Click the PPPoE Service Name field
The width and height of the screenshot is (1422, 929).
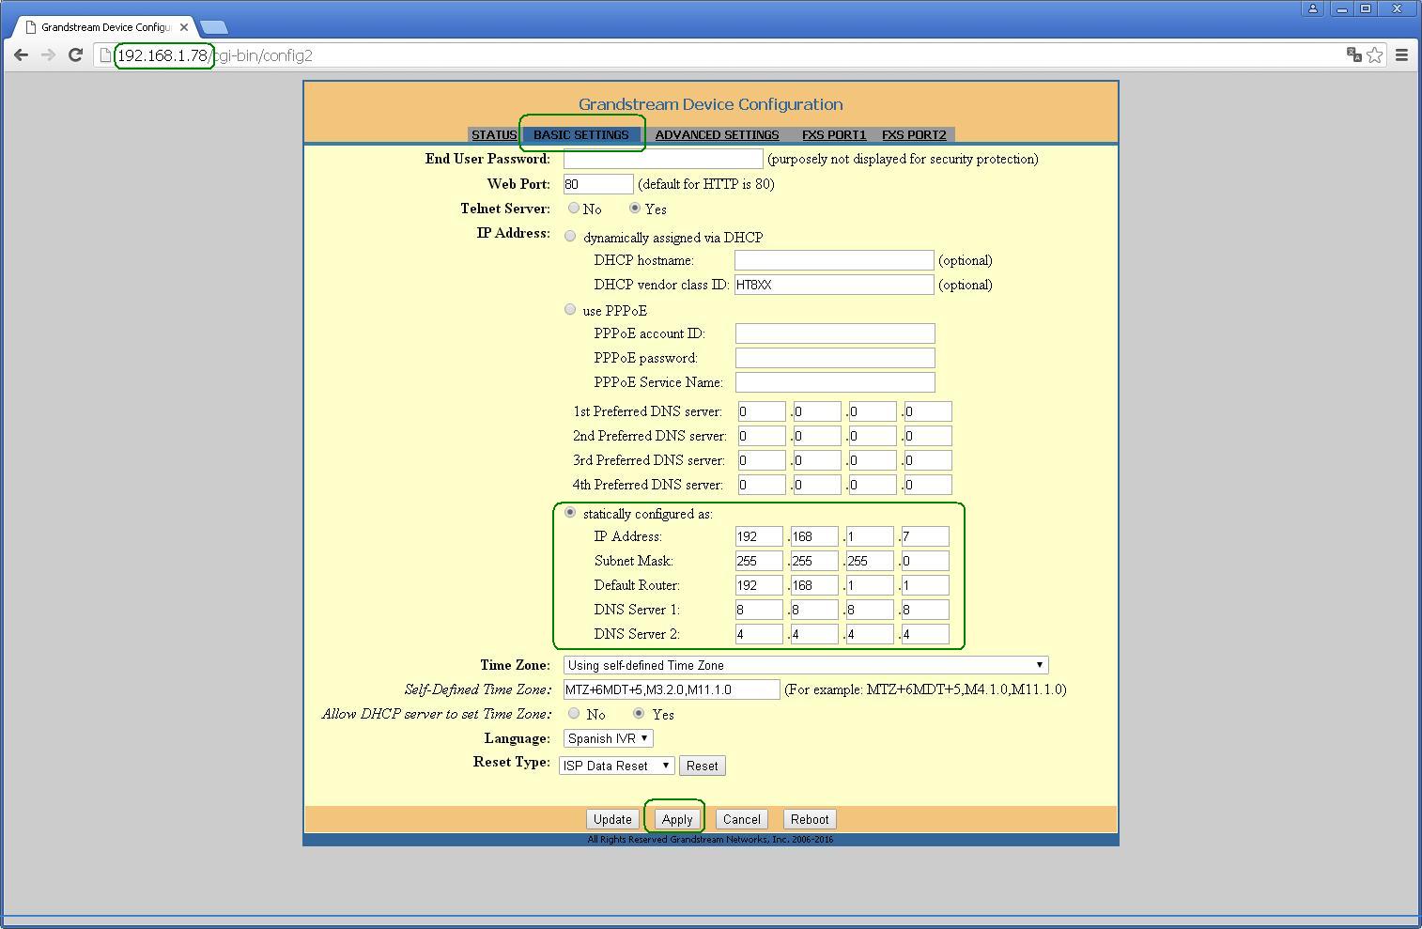(x=835, y=382)
